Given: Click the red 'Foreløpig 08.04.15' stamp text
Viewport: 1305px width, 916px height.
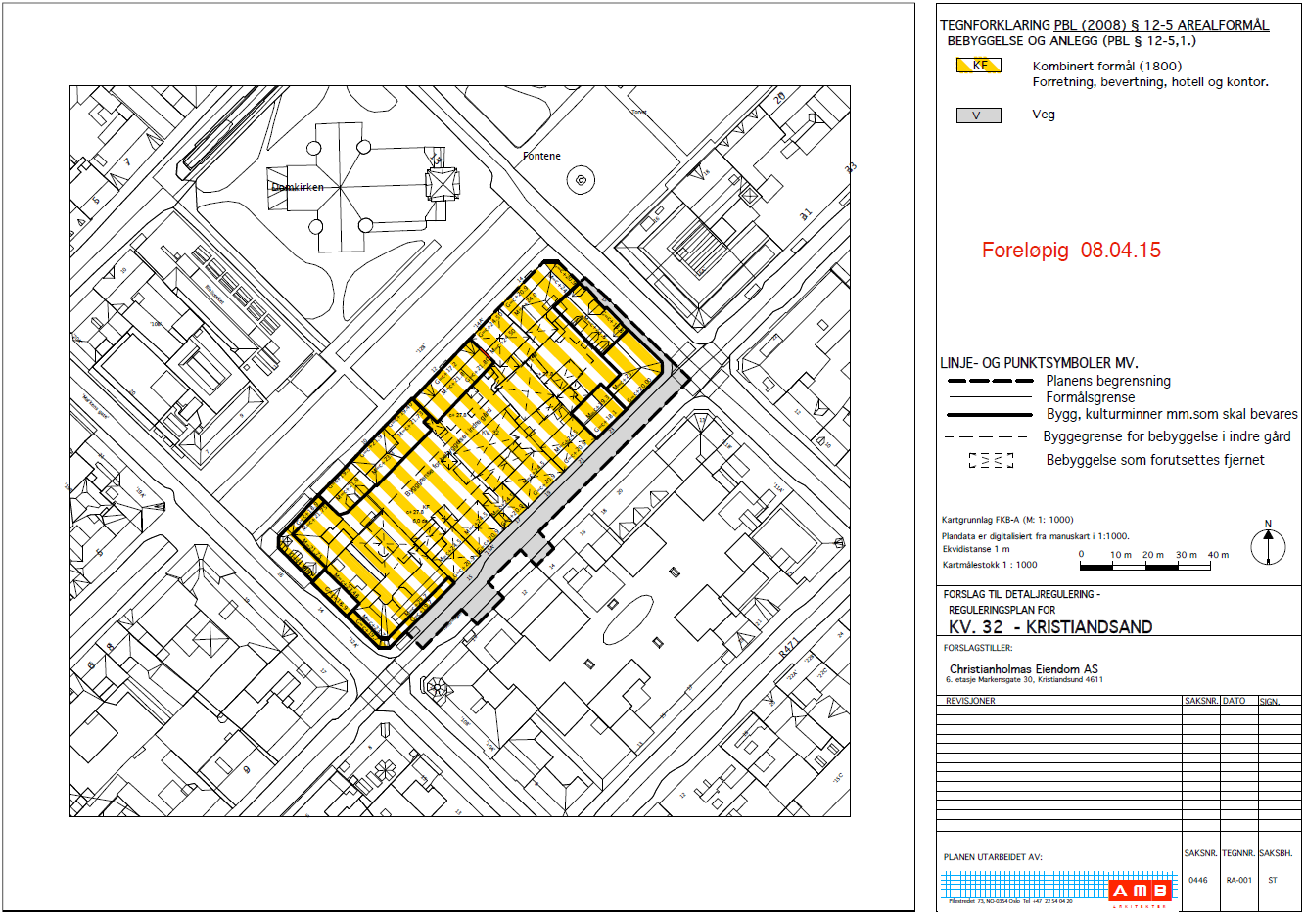Looking at the screenshot, I should tap(1071, 251).
